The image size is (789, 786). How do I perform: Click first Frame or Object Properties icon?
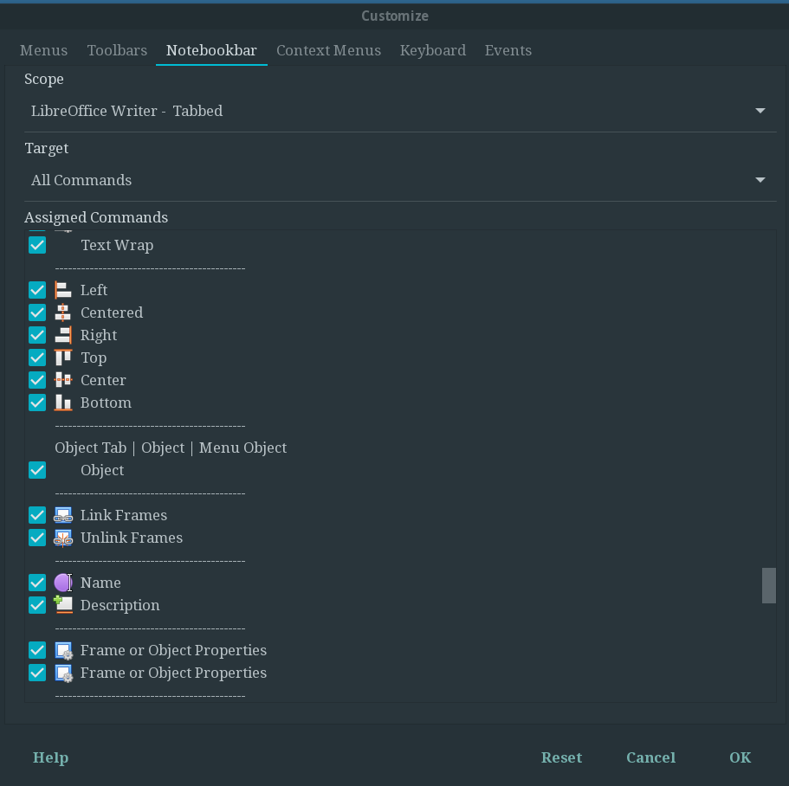click(63, 651)
